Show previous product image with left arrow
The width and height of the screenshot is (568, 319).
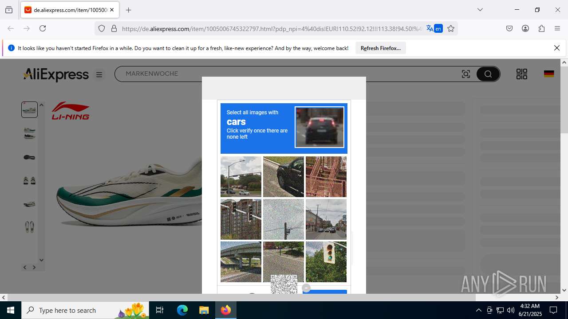pos(25,267)
